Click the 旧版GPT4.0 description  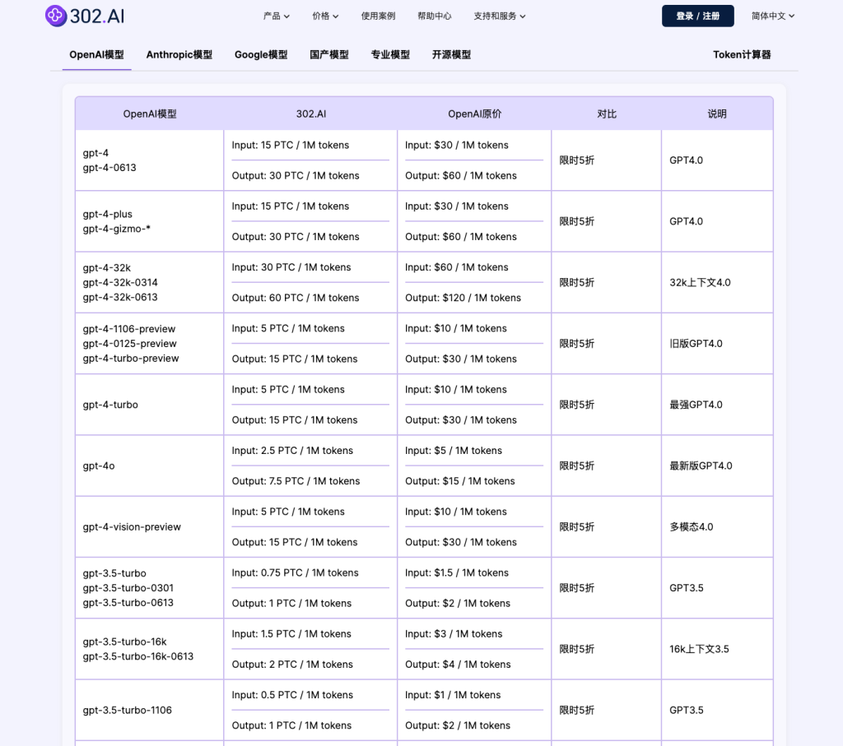pyautogui.click(x=696, y=344)
